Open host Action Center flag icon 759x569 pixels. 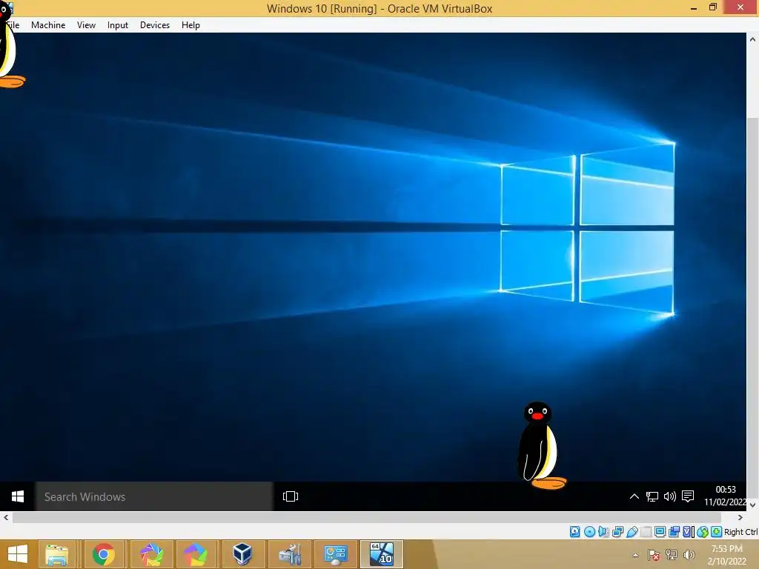[654, 555]
